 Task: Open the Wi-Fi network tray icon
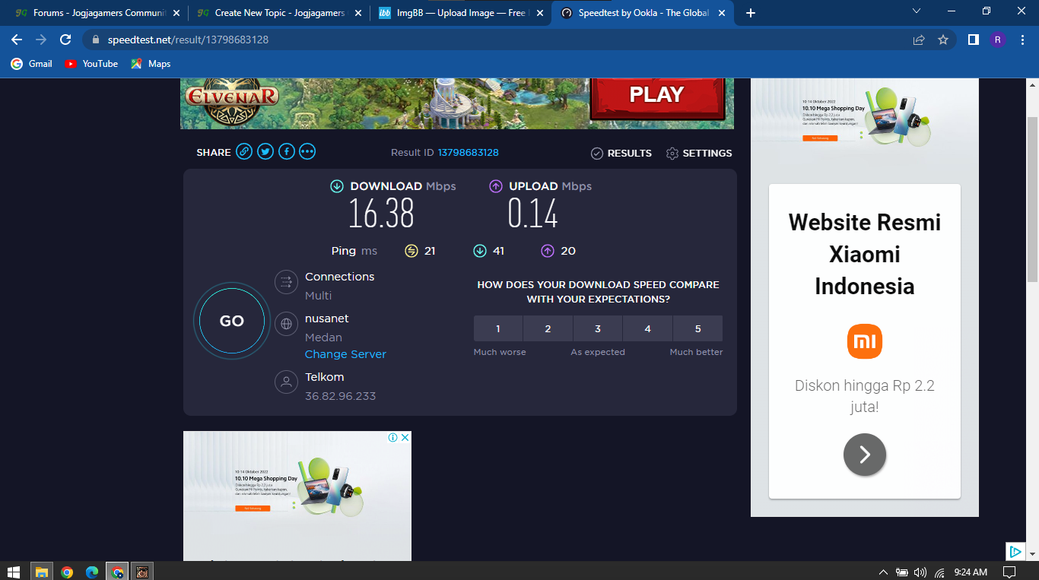(x=940, y=572)
